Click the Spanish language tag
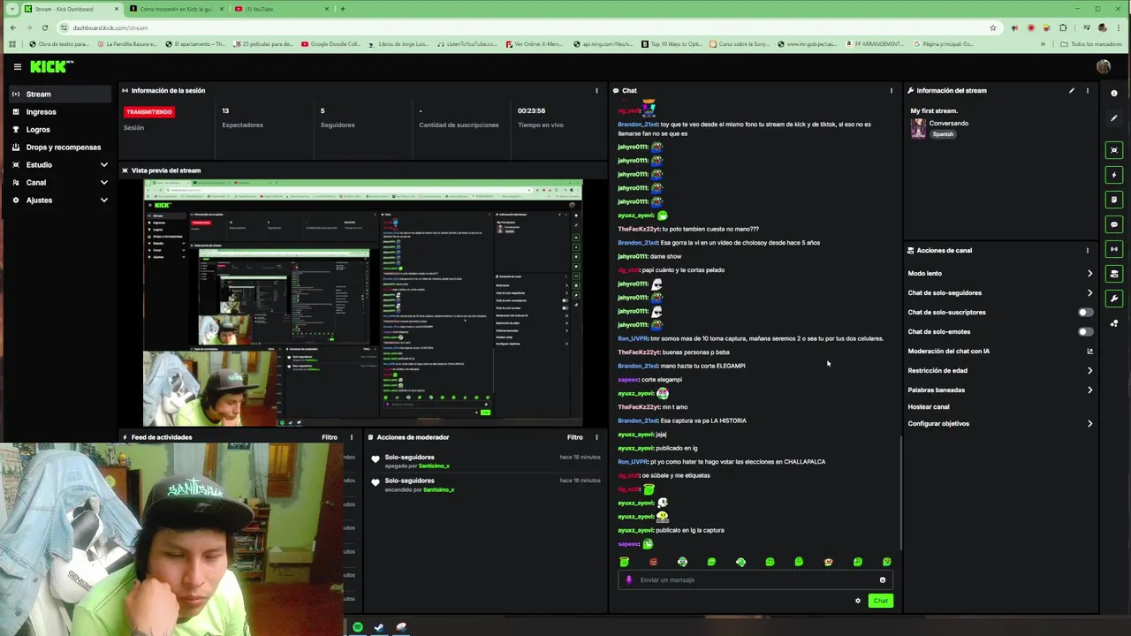The image size is (1131, 636). tap(943, 134)
